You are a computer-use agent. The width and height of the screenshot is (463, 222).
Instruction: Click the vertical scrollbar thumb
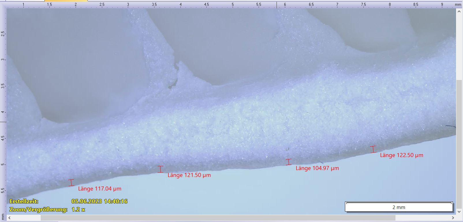coord(459,141)
